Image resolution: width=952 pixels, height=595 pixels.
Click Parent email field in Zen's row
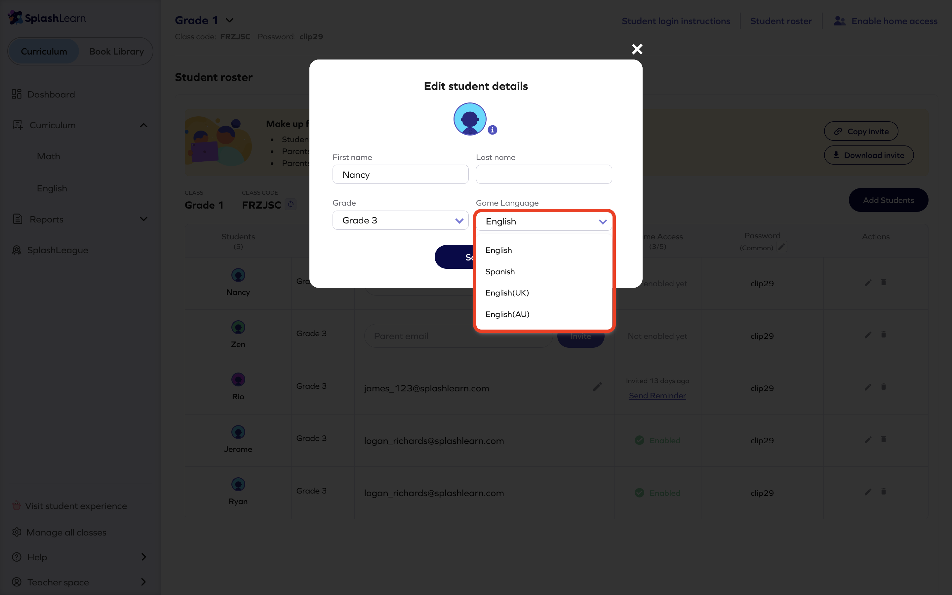pos(458,336)
